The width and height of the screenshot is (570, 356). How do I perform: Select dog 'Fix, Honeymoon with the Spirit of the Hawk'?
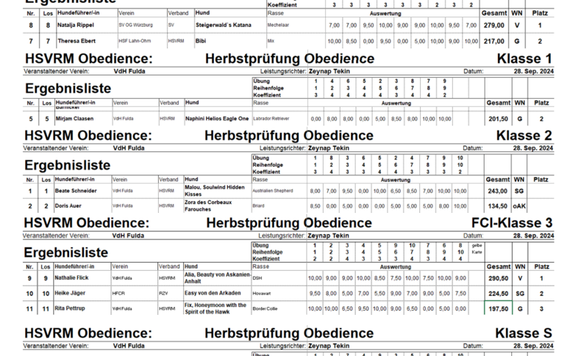pos(215,309)
